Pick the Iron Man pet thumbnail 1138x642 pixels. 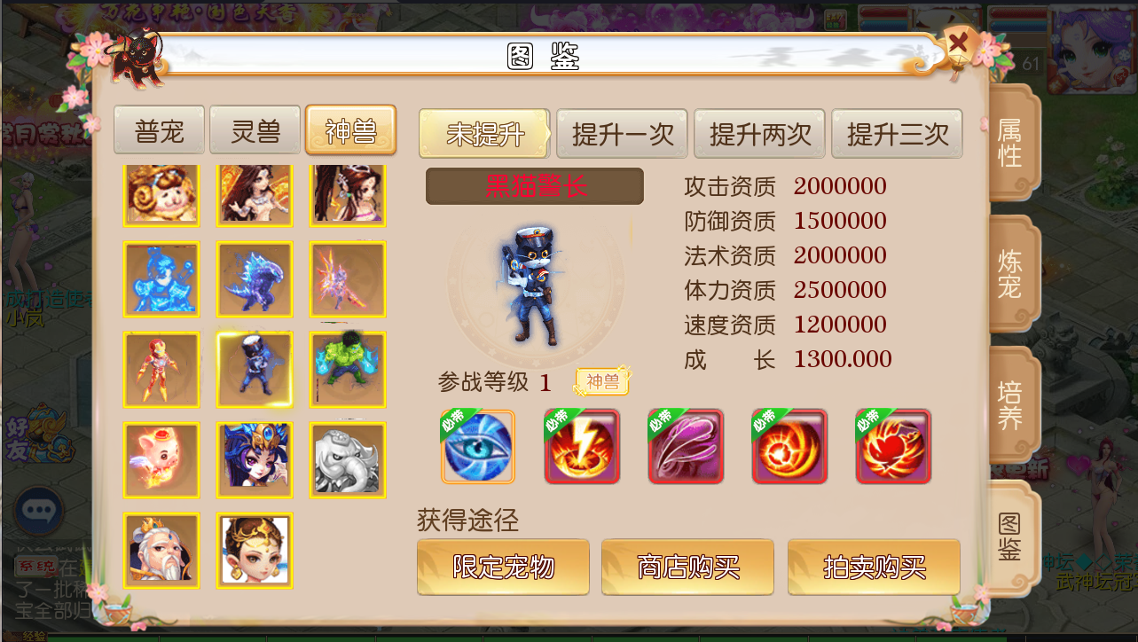[x=161, y=370]
